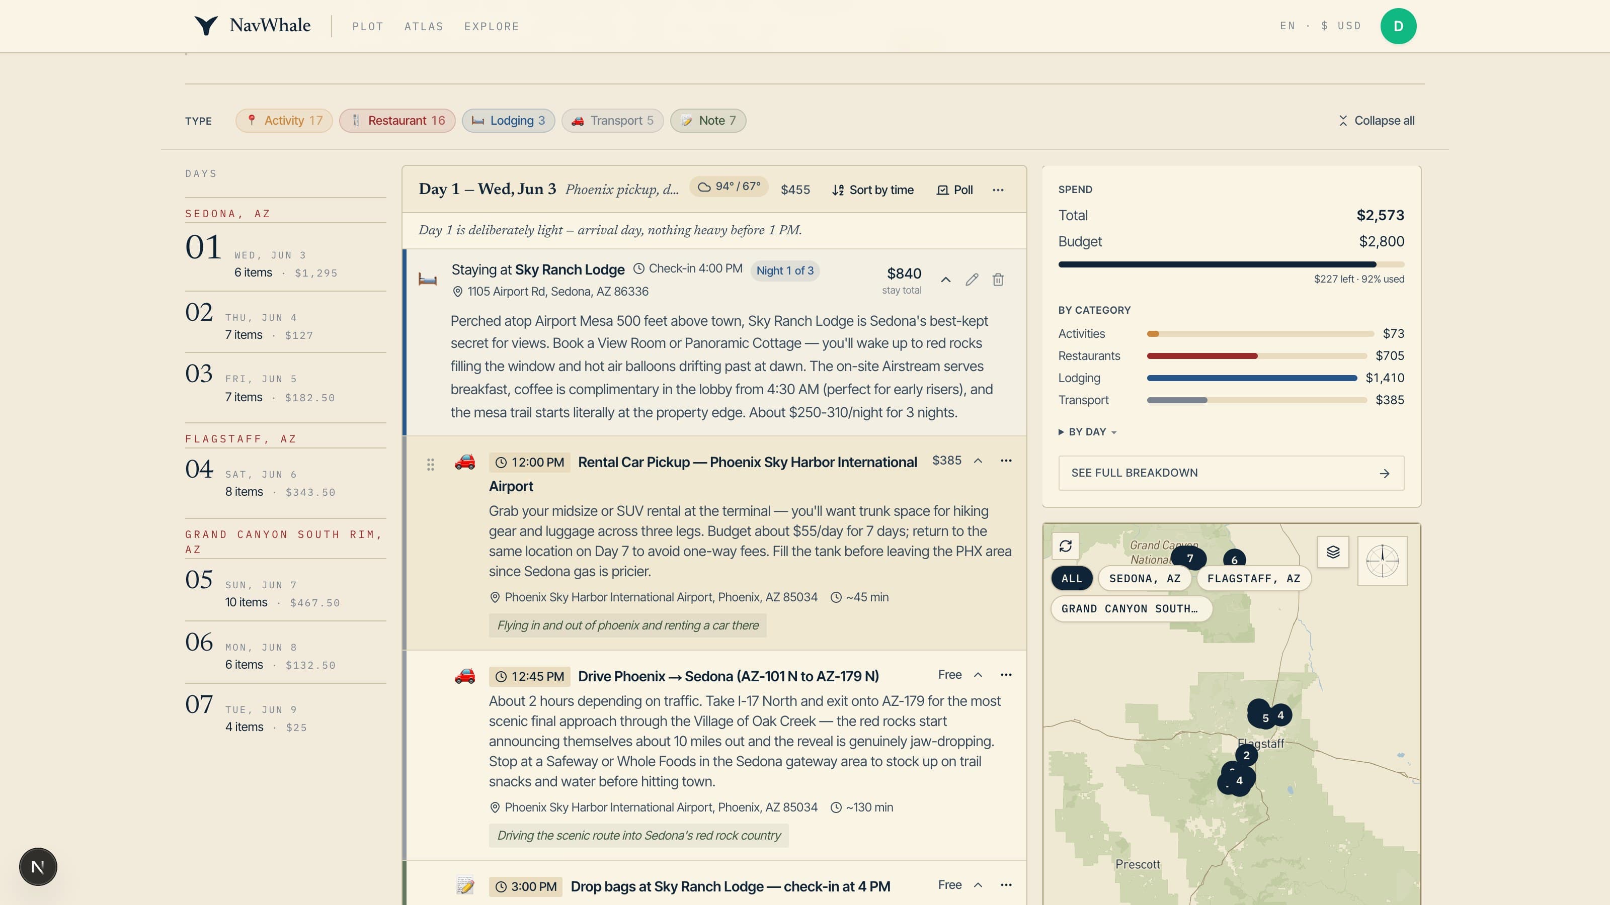Screen dimensions: 1610x905
Task: Open EN · $ USD language currency selector
Action: point(1321,26)
